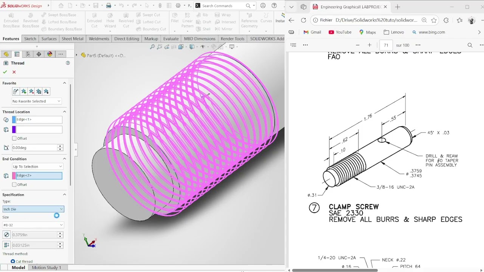Viewport: 484px width, 272px height.
Task: Zoom out the PDF with minus icon
Action: 358,45
